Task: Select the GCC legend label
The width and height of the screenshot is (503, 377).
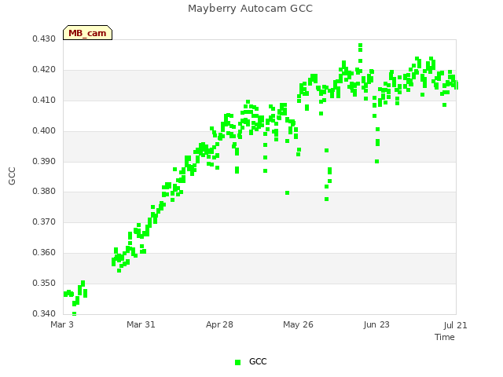Action: pyautogui.click(x=258, y=361)
